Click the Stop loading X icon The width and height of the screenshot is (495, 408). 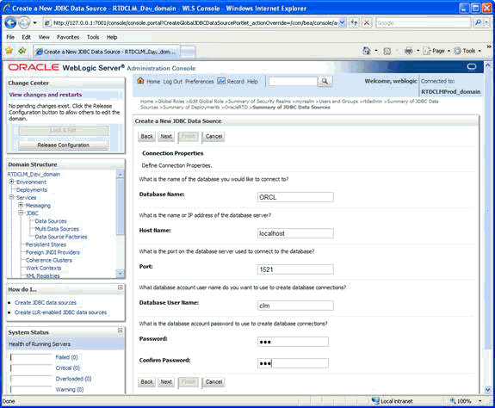[367, 22]
